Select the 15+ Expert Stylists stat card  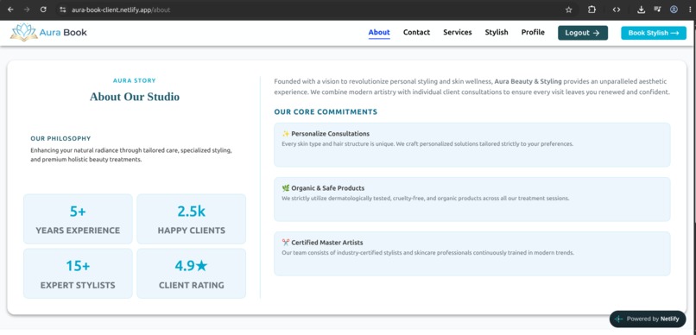tap(78, 274)
